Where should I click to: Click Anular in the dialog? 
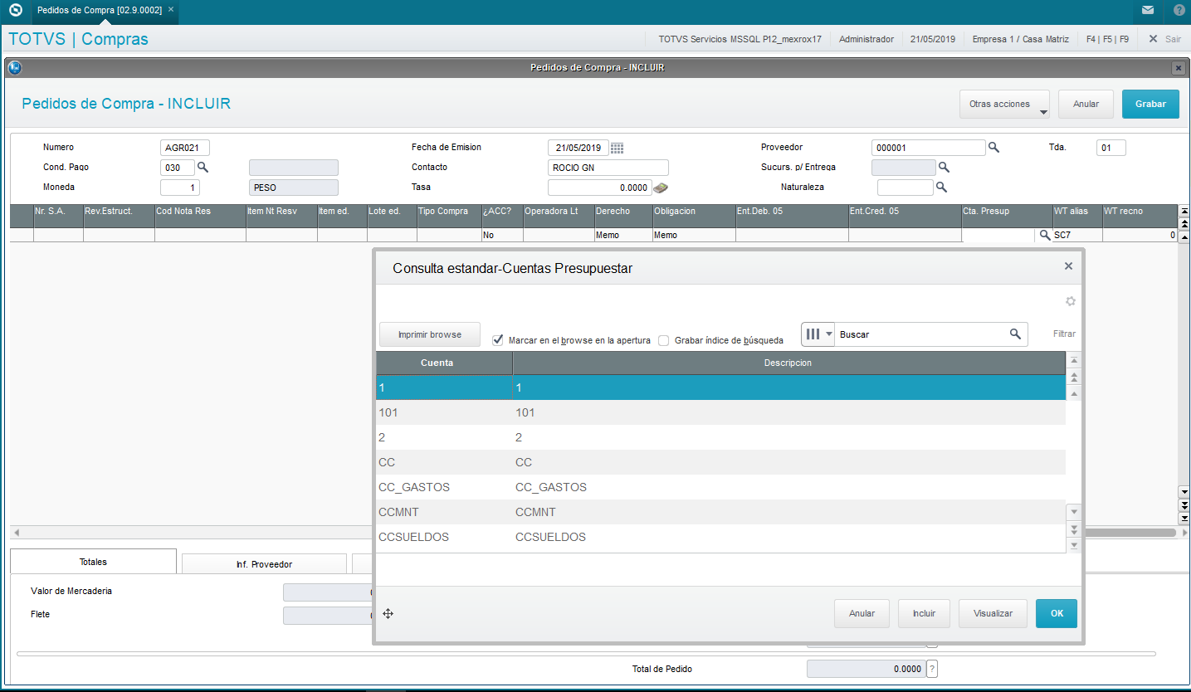862,614
